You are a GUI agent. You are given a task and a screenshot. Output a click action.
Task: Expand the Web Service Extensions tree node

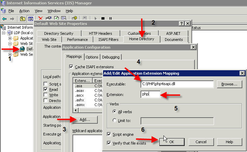pyautogui.click(x=10, y=54)
